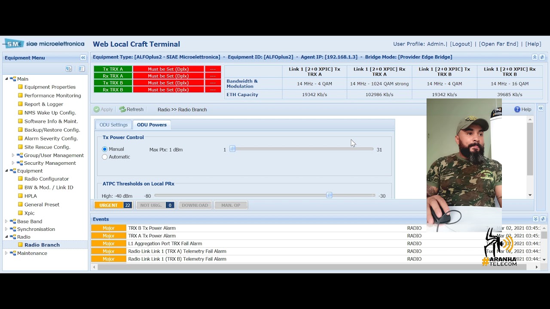Select the Link 1 (TRX A) Telemetry Fail event
The width and height of the screenshot is (550, 309).
pos(316,251)
